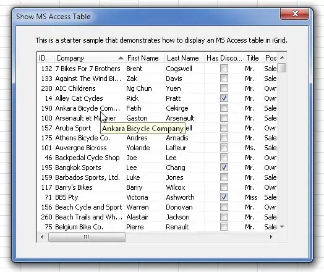
Task: Click first name Ng Chun
Action: coord(139,88)
